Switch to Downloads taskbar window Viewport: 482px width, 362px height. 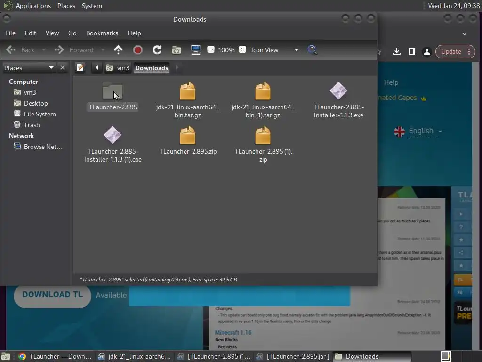click(x=372, y=356)
